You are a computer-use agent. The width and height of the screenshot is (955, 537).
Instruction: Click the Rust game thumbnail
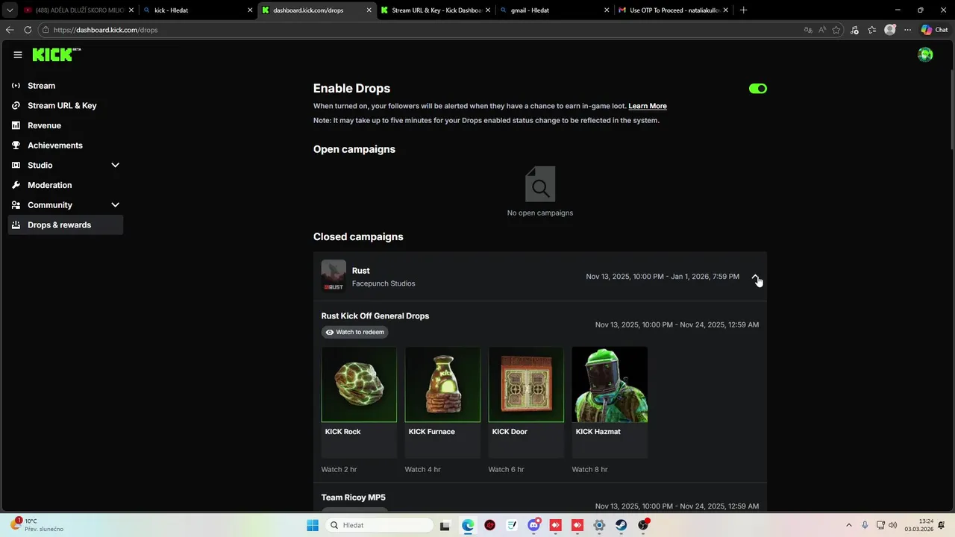pyautogui.click(x=334, y=276)
